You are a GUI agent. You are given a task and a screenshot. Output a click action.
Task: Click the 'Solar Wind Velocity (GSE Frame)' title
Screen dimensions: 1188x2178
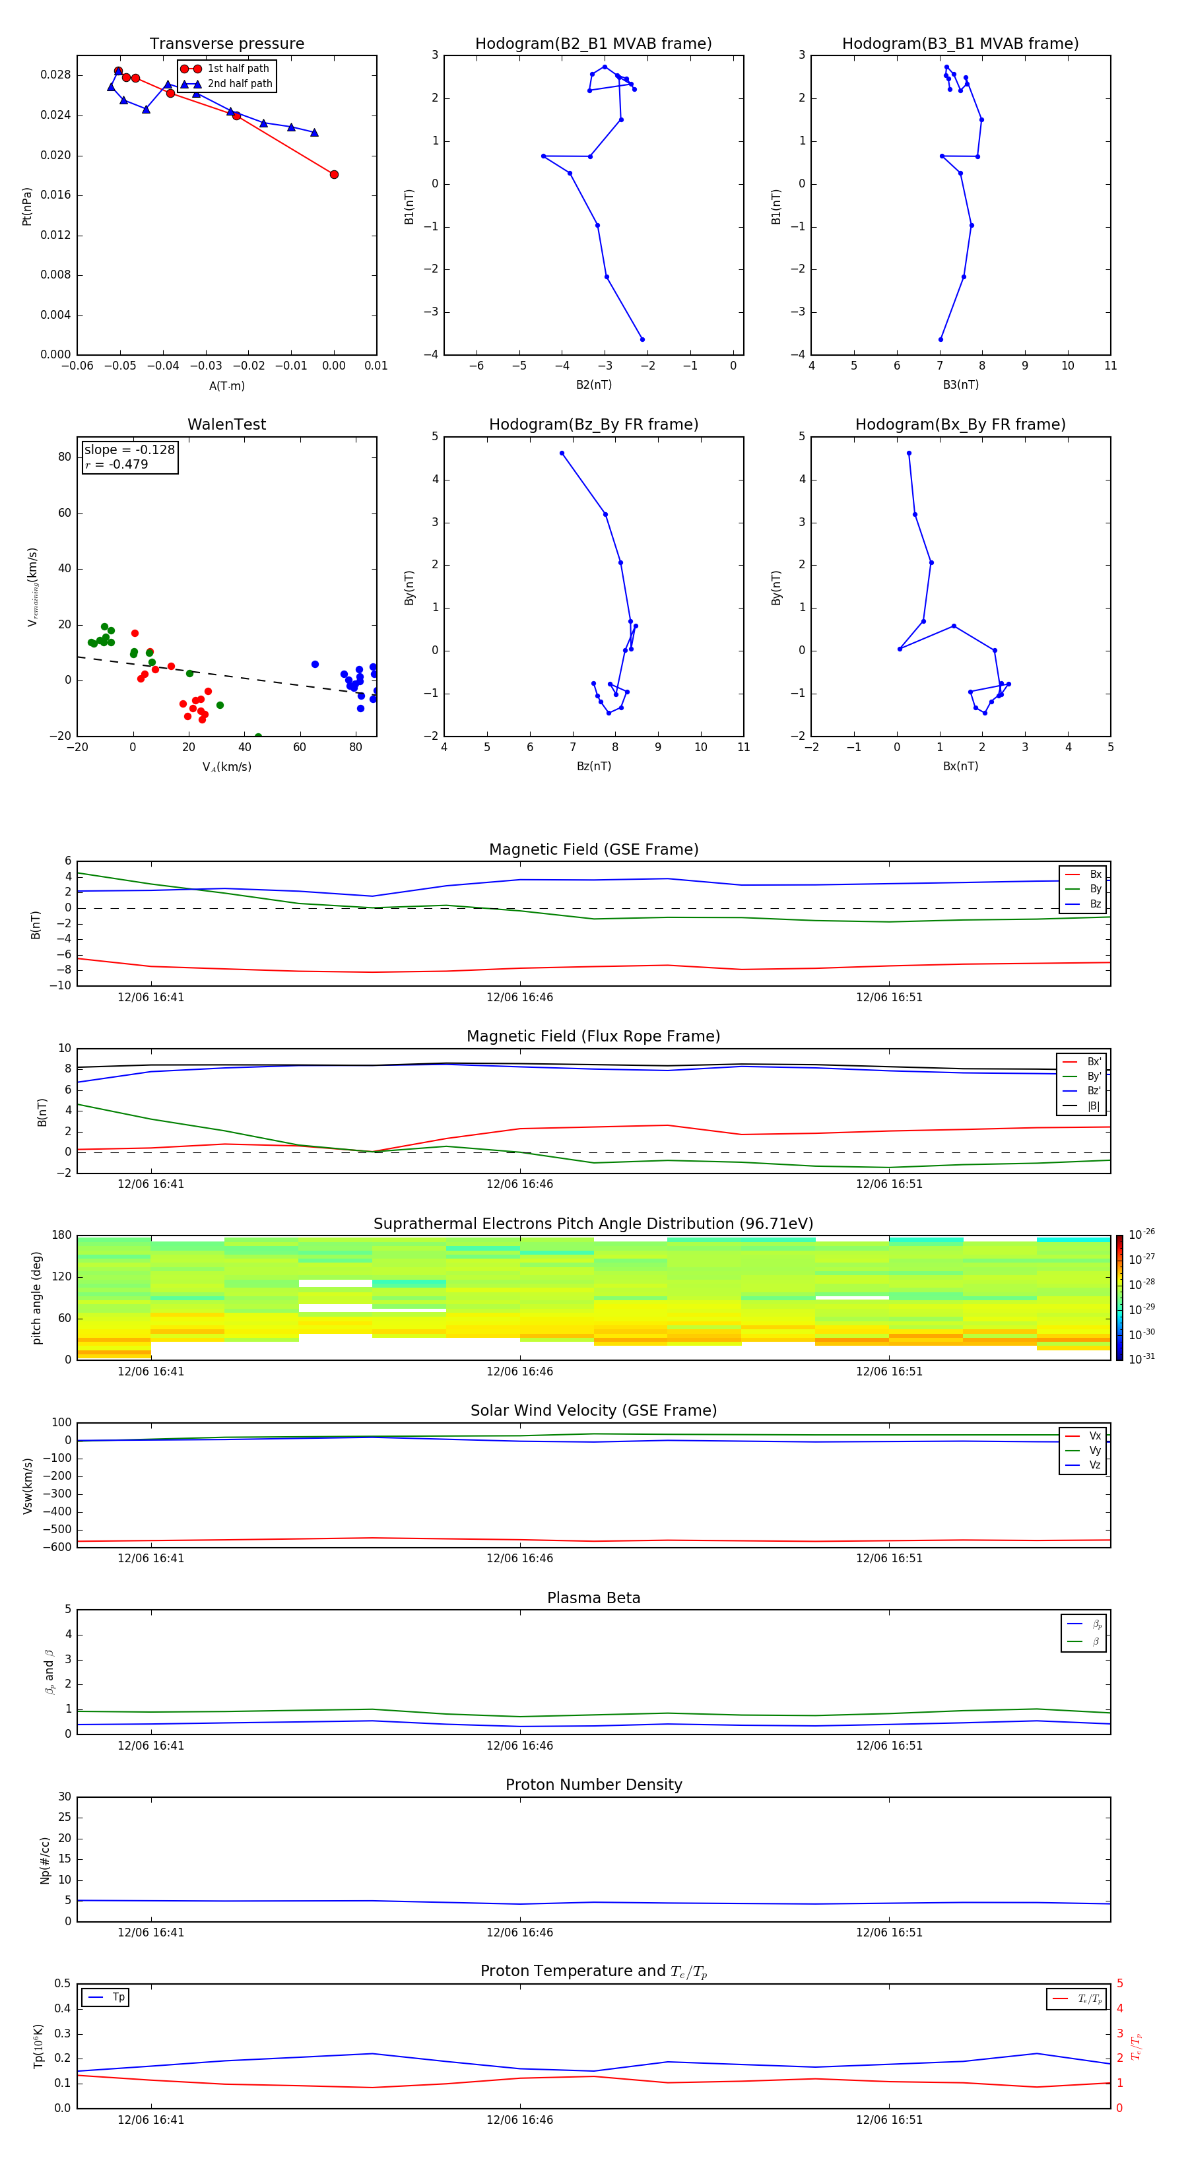(593, 1410)
